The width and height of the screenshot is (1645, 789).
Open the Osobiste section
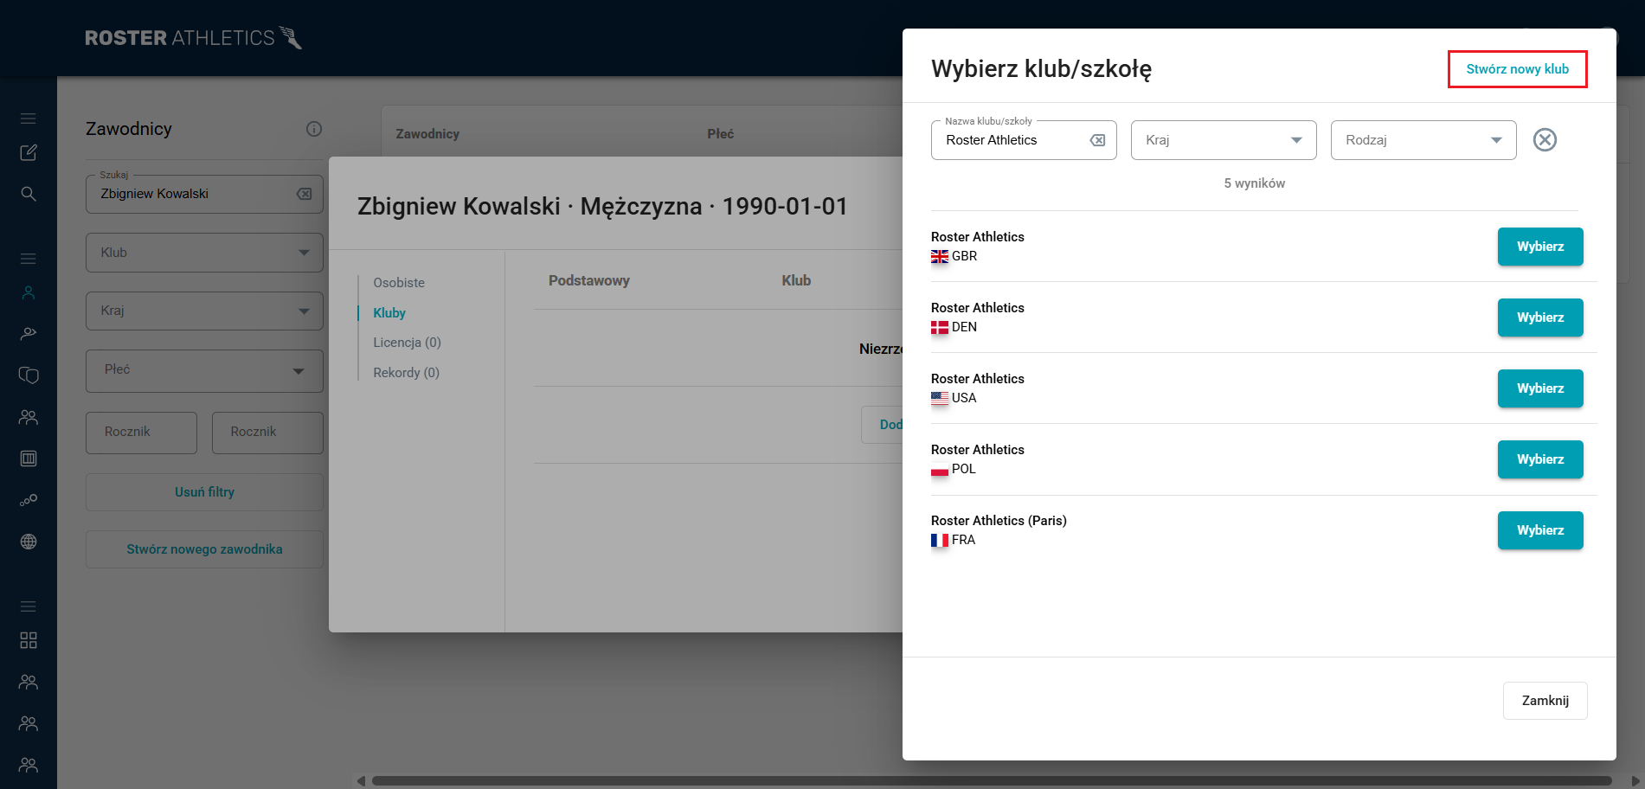pyautogui.click(x=399, y=283)
